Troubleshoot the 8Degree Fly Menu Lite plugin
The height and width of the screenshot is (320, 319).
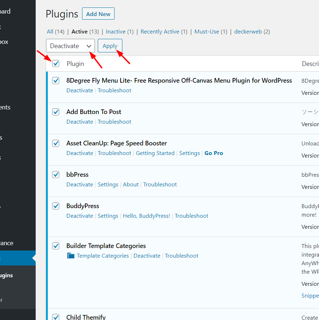115,91
